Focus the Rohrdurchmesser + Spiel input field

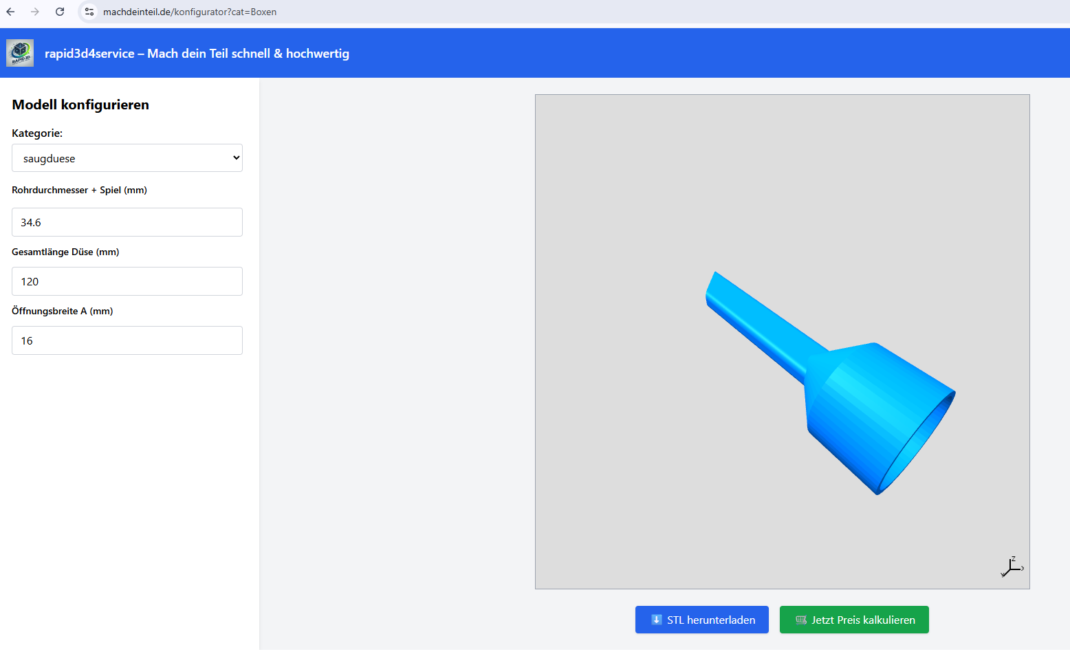127,222
